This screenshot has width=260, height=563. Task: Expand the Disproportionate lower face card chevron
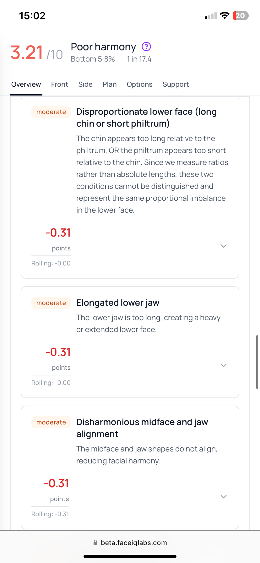[224, 246]
